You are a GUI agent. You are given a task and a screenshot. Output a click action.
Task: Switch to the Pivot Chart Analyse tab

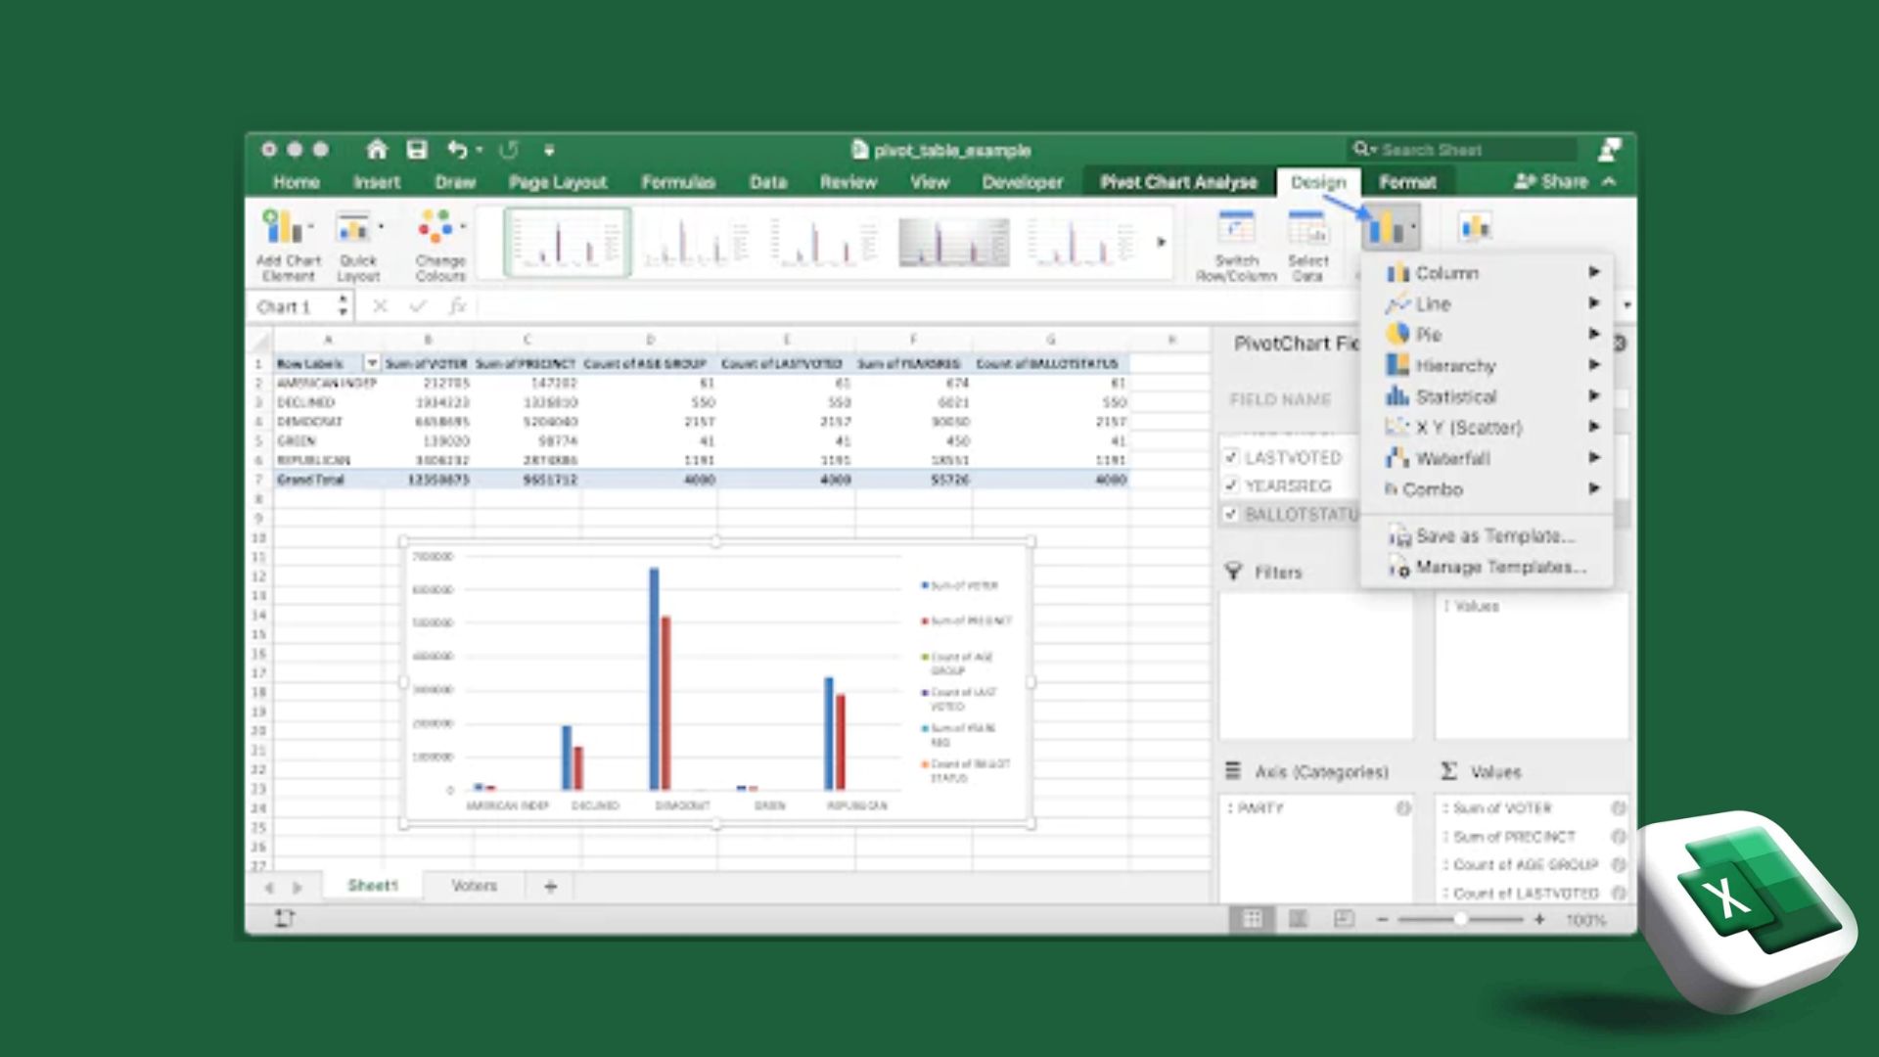pyautogui.click(x=1178, y=182)
